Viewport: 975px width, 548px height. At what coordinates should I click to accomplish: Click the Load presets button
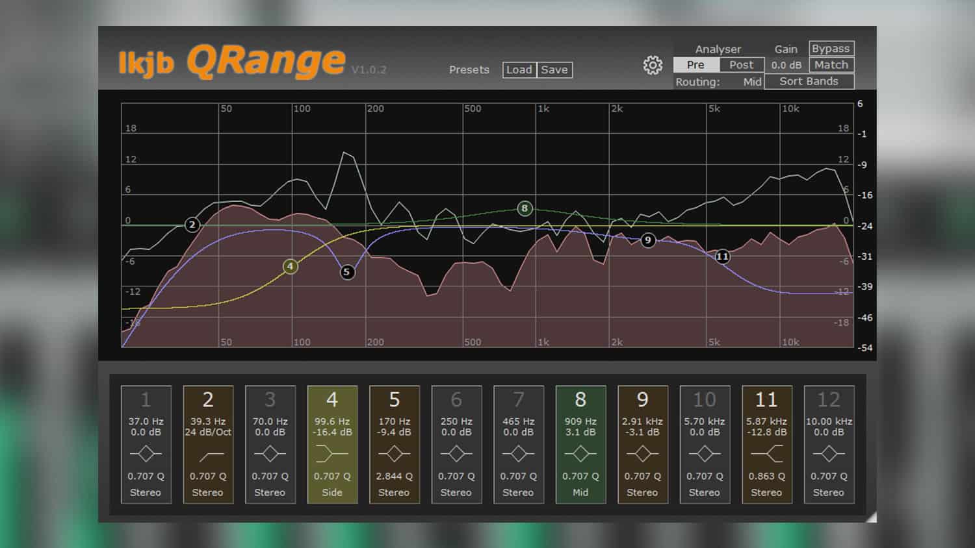519,69
